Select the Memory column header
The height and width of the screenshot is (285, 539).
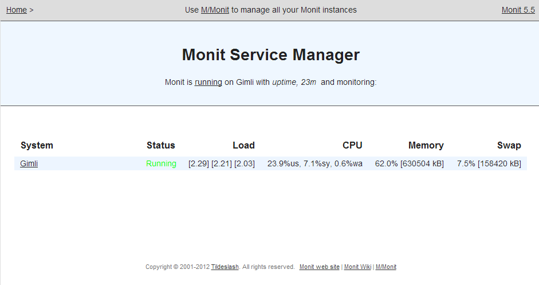tap(426, 145)
